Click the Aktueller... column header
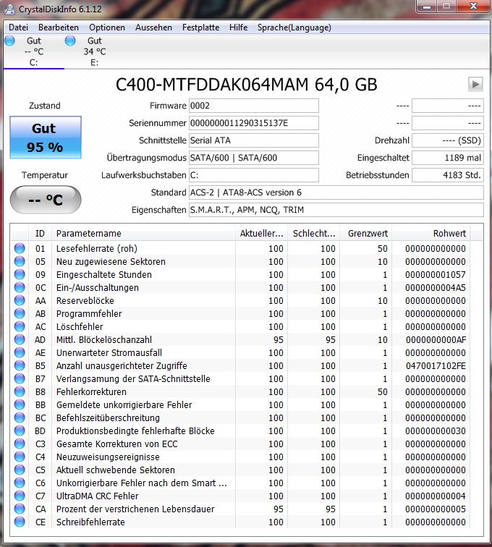The image size is (492, 547). coord(261,234)
